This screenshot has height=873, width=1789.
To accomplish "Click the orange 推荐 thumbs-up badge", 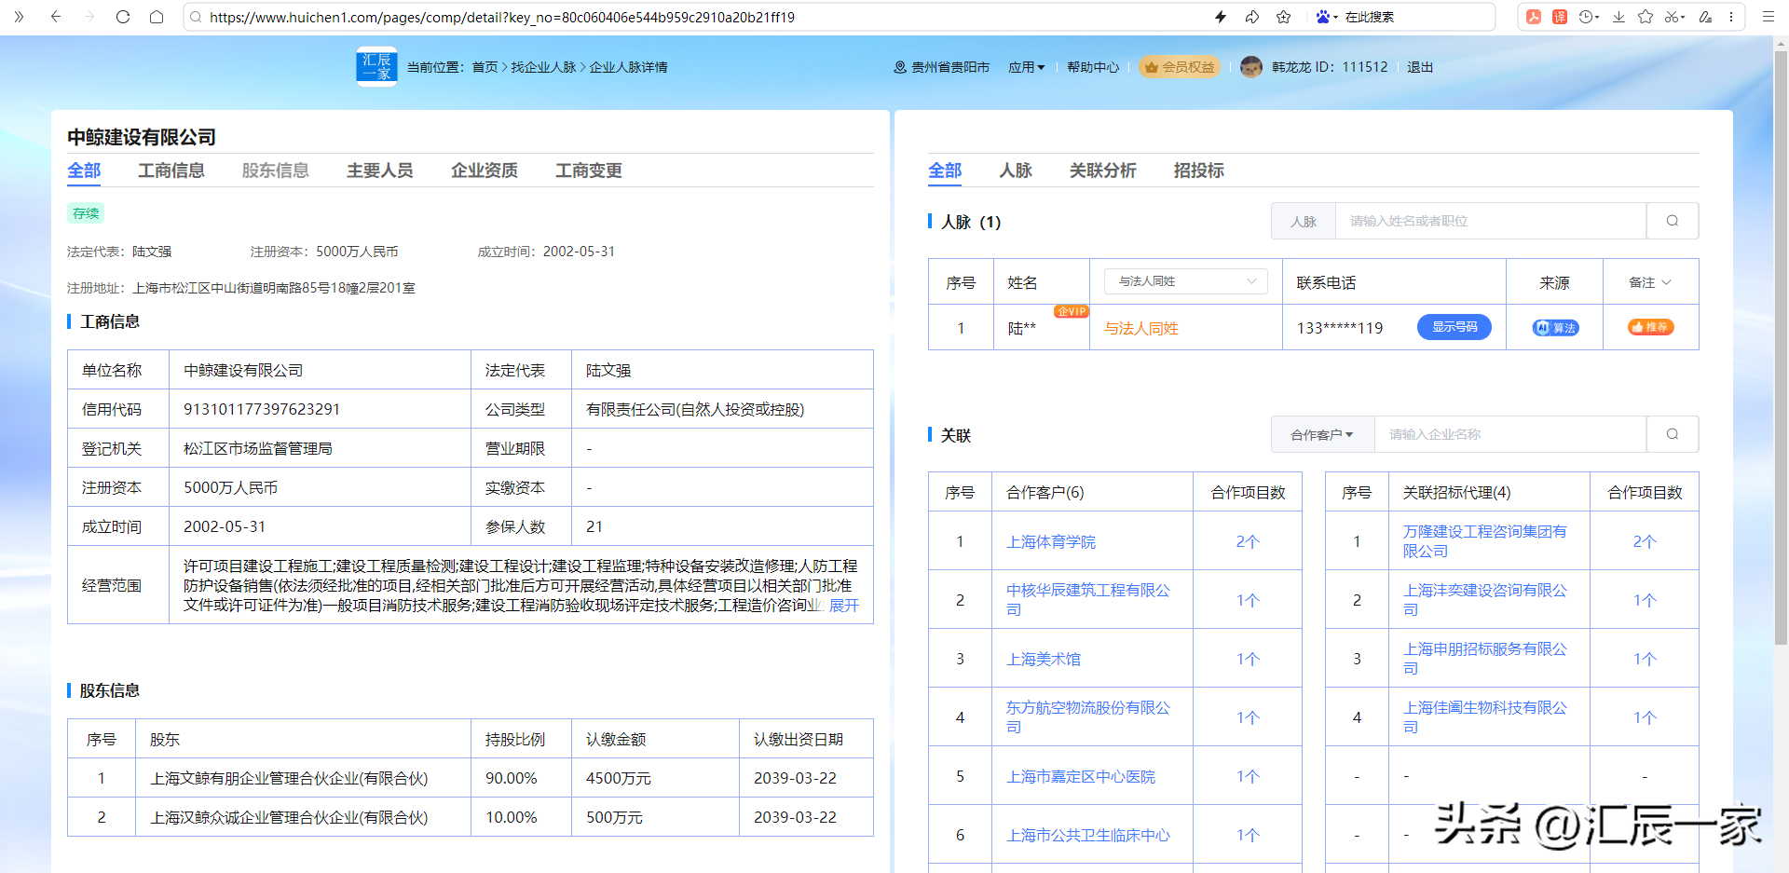I will point(1650,327).
